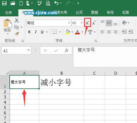Click the Copy icon
The width and height of the screenshot is (137, 123).
point(16,27)
